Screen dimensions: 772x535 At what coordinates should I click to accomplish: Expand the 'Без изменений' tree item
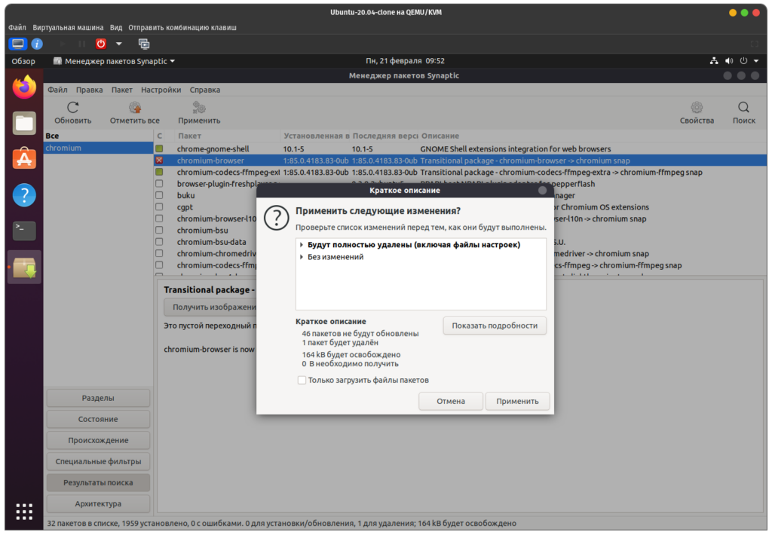(x=302, y=257)
